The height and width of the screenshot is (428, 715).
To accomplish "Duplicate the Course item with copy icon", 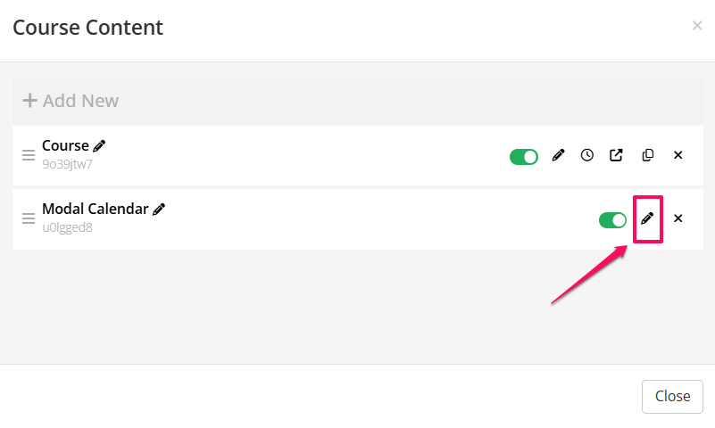I will [x=648, y=155].
